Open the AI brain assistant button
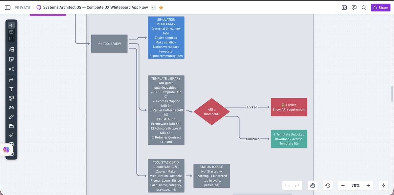 pyautogui.click(x=6, y=150)
